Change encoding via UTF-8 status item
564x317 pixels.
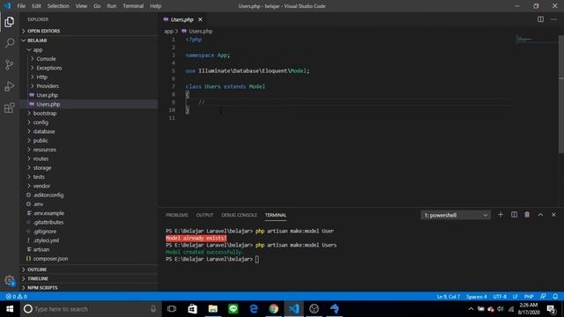(x=500, y=297)
